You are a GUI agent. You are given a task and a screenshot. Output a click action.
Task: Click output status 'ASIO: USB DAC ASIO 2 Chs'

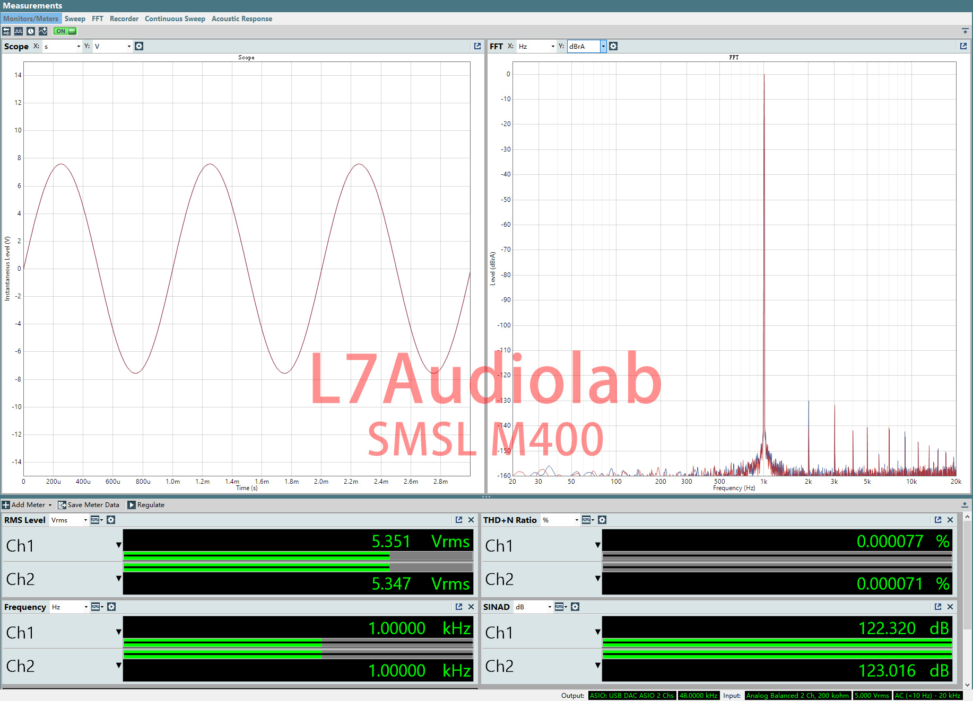(x=632, y=696)
